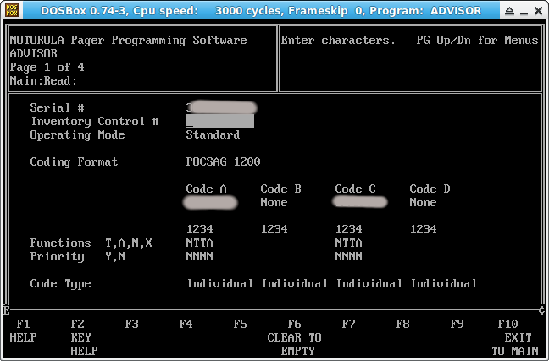Click the DOSBox shade/roll-up window button
Screen dimensions: 549x361
click(x=509, y=11)
